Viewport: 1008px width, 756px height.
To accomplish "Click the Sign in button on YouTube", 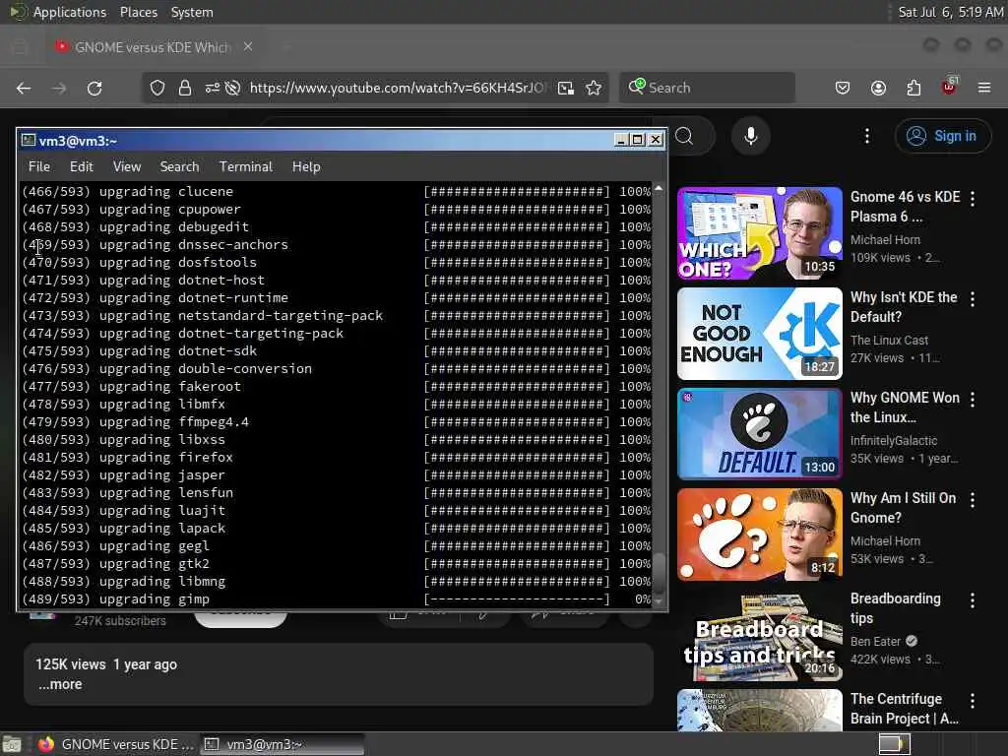I will pyautogui.click(x=942, y=136).
